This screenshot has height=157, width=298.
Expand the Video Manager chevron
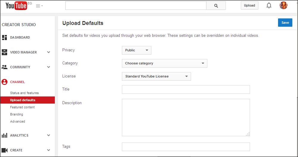pos(49,52)
